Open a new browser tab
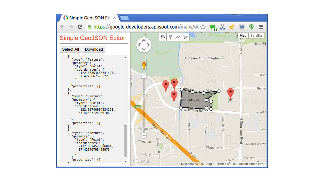Image resolution: width=324 pixels, height=182 pixels. tap(124, 18)
